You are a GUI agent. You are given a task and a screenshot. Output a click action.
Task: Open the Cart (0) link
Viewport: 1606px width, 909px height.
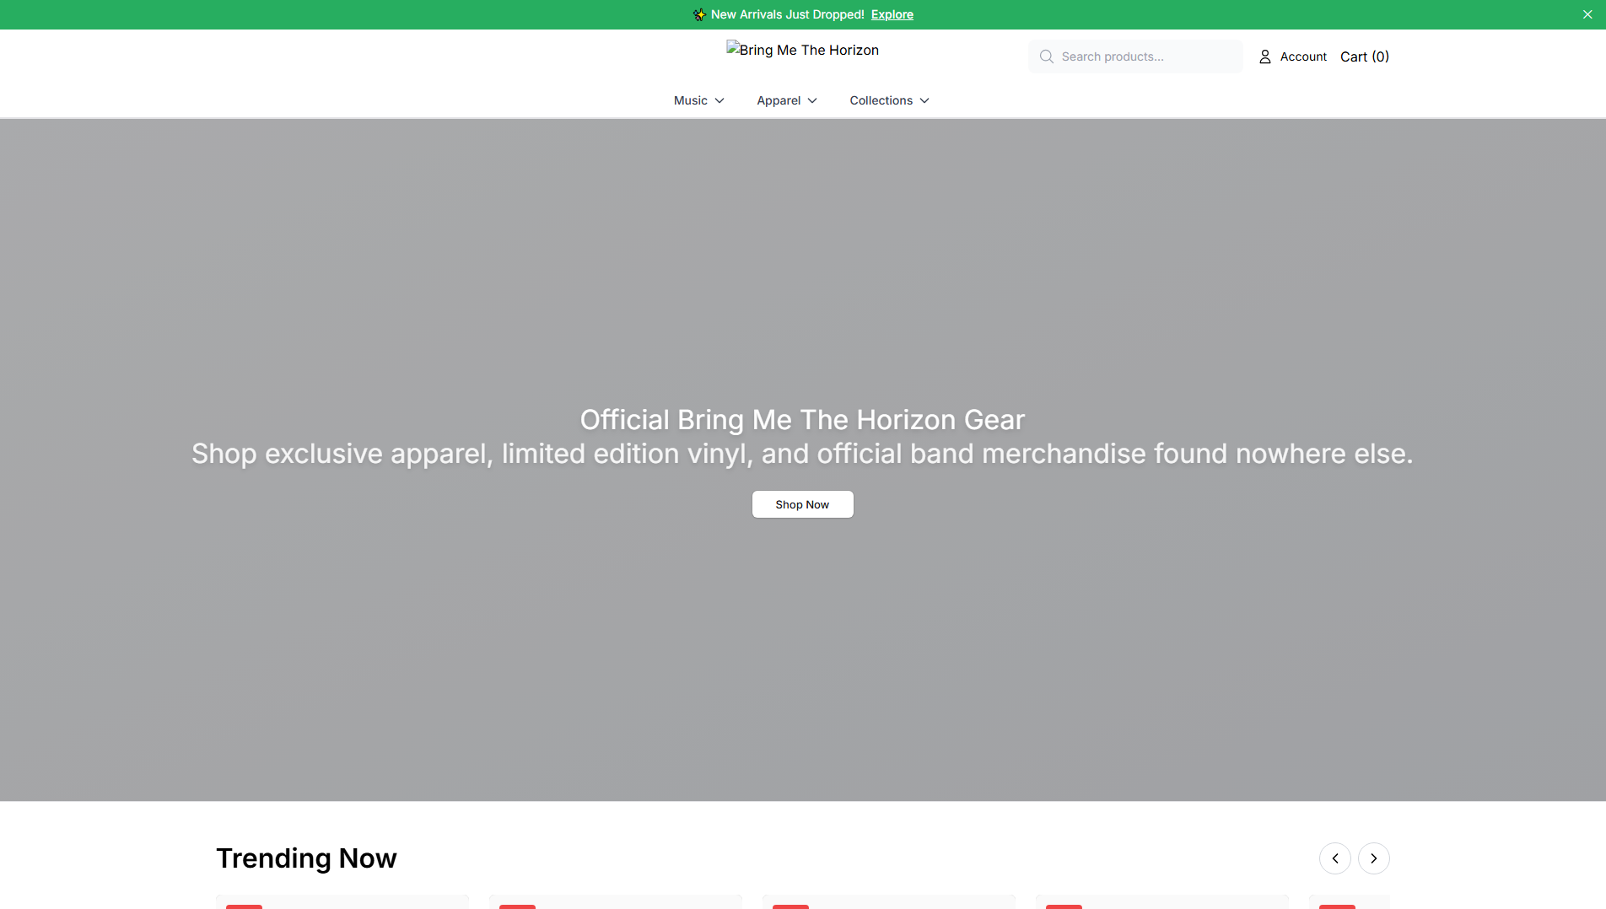(1365, 56)
